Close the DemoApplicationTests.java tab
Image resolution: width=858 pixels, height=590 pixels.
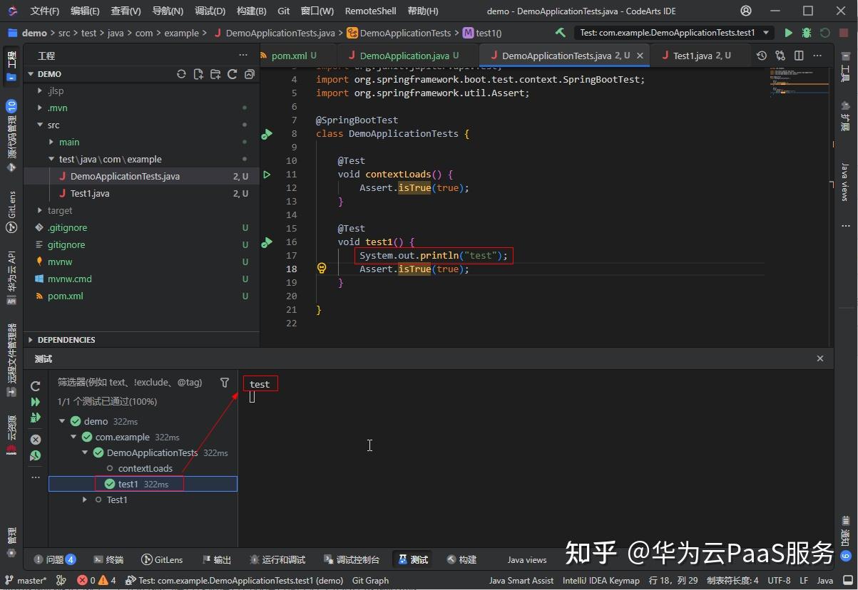pos(640,56)
